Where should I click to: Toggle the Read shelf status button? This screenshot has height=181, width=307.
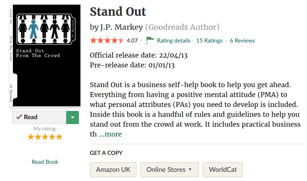tap(39, 117)
